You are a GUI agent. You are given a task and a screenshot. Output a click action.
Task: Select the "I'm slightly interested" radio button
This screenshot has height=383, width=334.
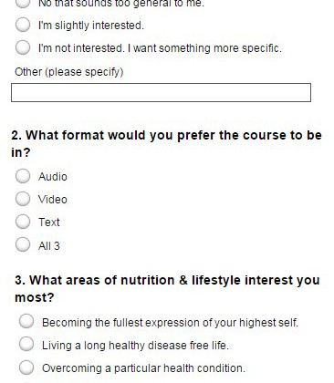point(23,25)
